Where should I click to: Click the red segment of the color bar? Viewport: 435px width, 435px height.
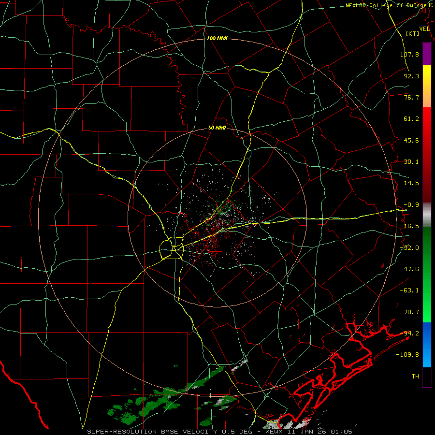tap(427, 155)
